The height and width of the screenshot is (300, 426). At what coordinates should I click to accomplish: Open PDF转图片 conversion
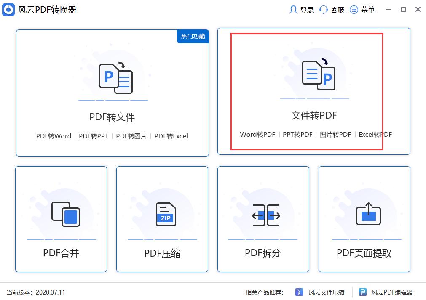132,136
